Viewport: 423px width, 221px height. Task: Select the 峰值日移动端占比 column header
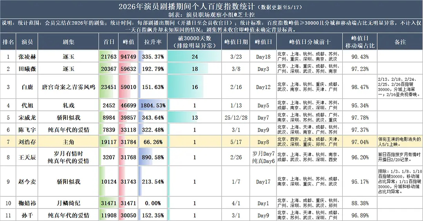click(360, 42)
